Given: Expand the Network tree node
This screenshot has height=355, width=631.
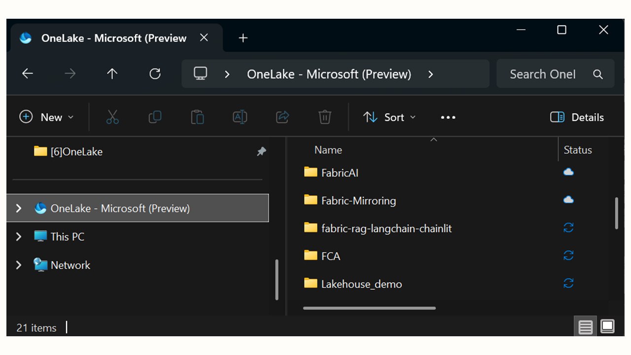Looking at the screenshot, I should pyautogui.click(x=19, y=265).
